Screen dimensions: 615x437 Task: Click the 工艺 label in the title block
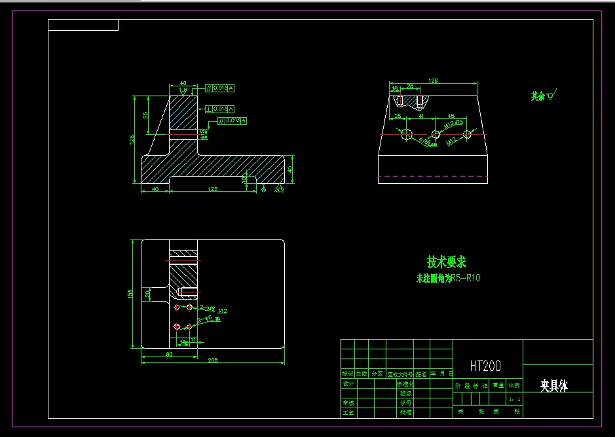(x=348, y=413)
